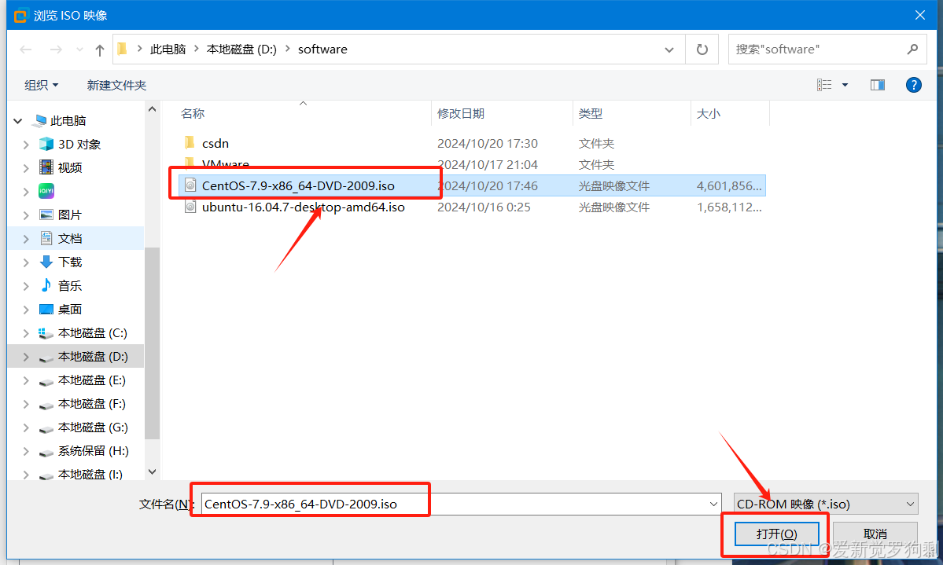
Task: Change view layout icon
Action: click(824, 85)
